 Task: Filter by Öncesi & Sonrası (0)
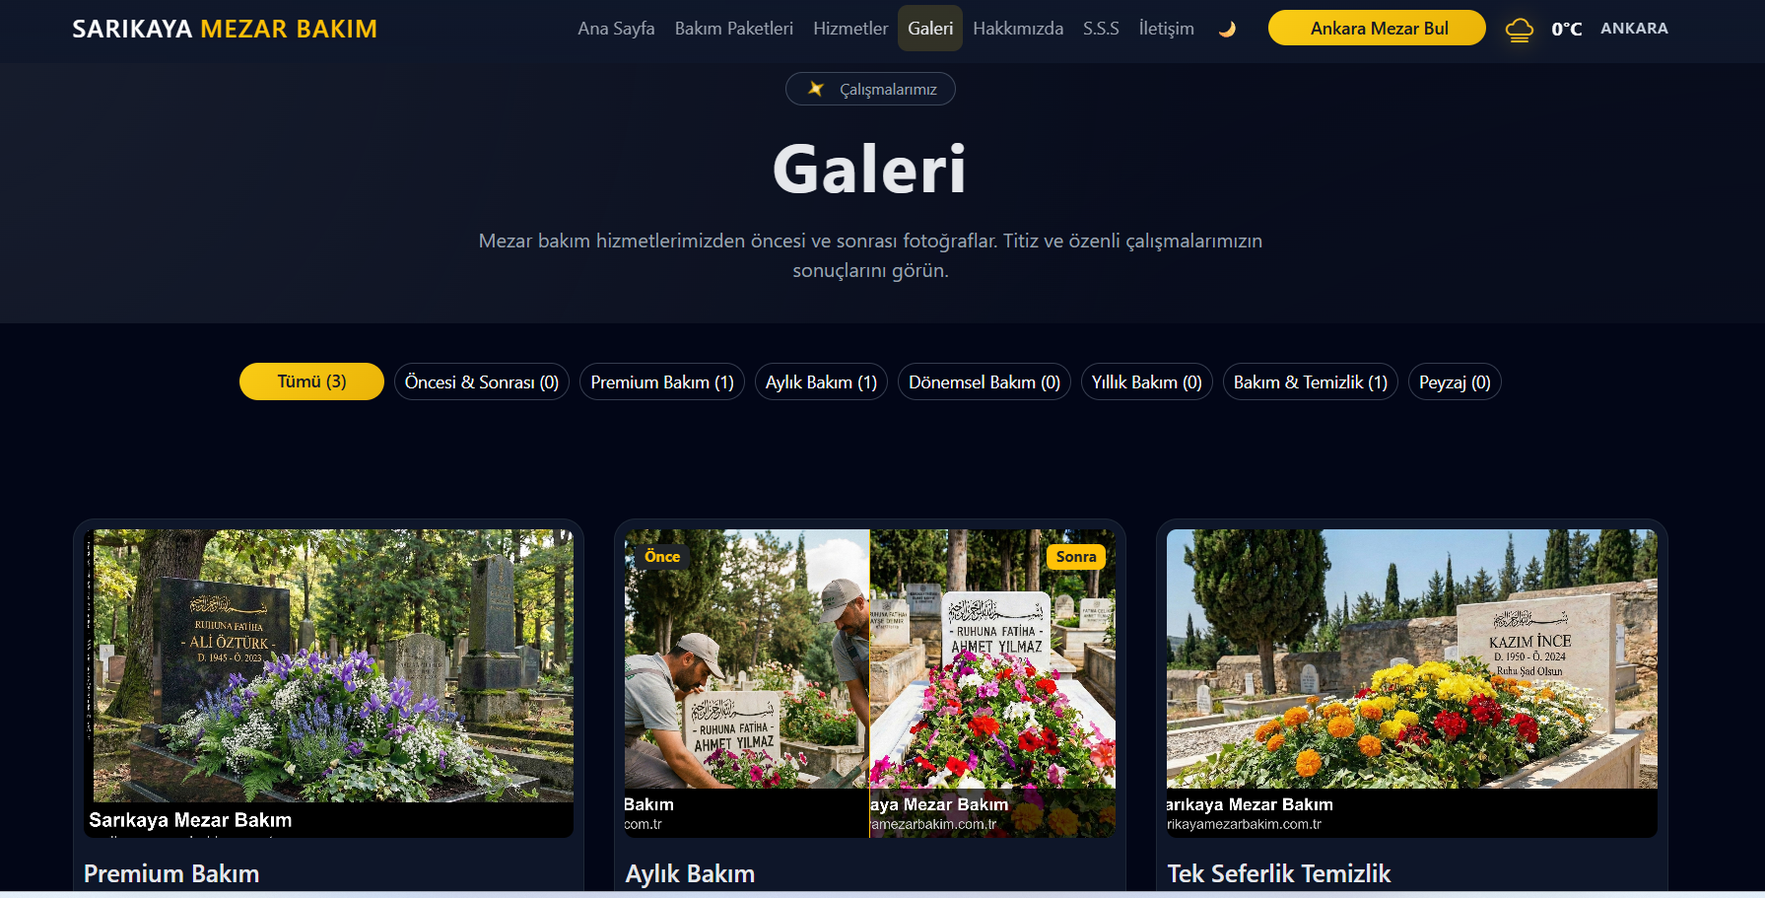coord(481,382)
